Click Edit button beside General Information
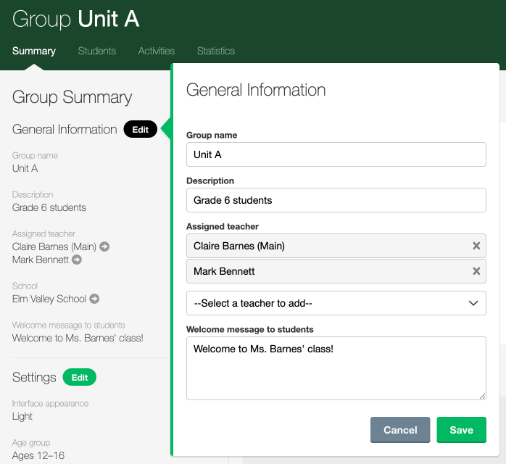The width and height of the screenshot is (506, 464). pos(140,130)
